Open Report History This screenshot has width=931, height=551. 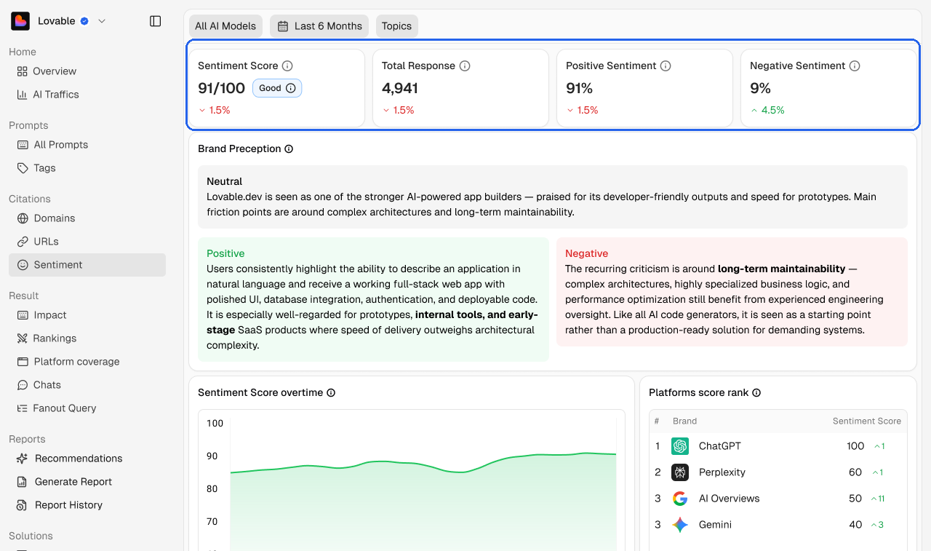pos(87,505)
